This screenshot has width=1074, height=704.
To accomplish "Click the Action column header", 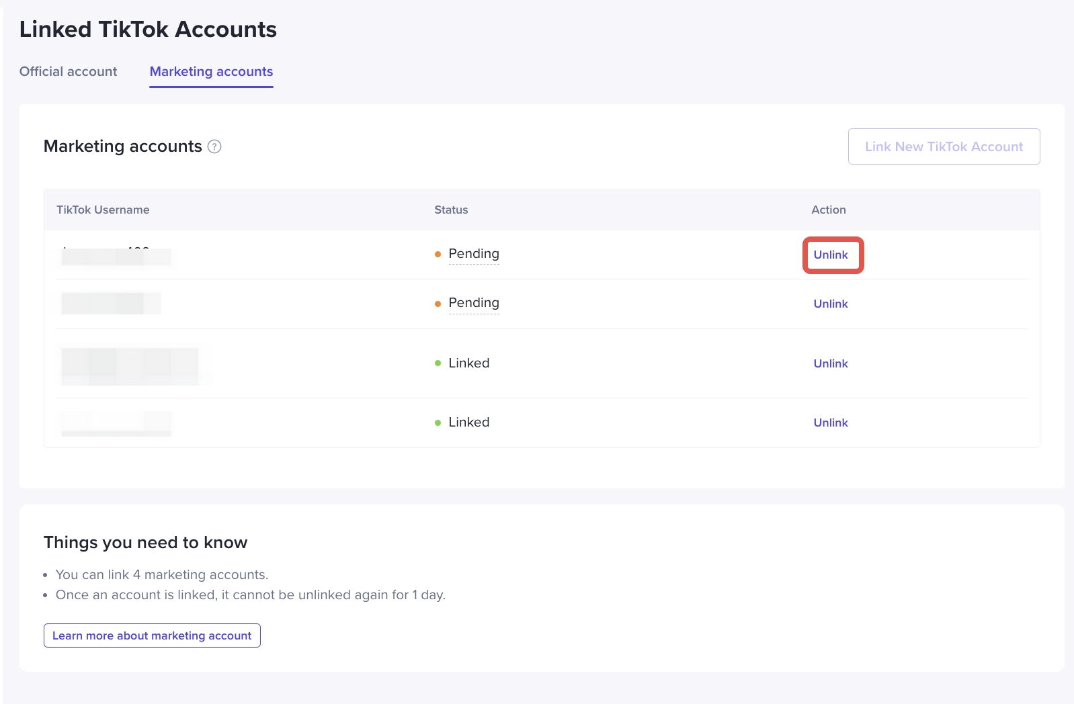I will (x=828, y=210).
